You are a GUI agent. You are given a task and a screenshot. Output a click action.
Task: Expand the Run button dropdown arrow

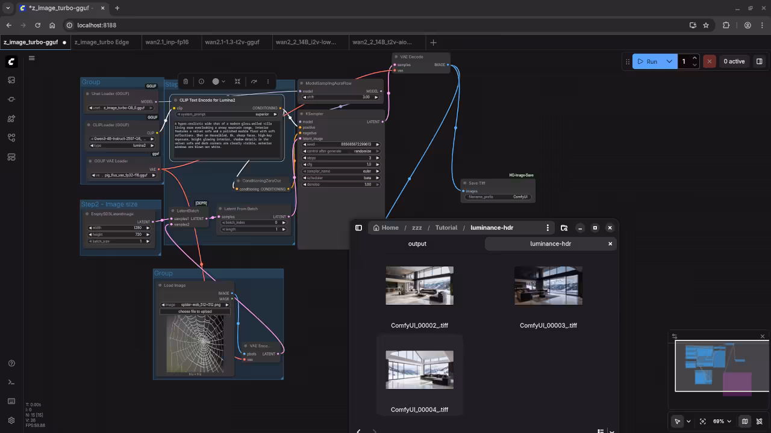click(669, 61)
